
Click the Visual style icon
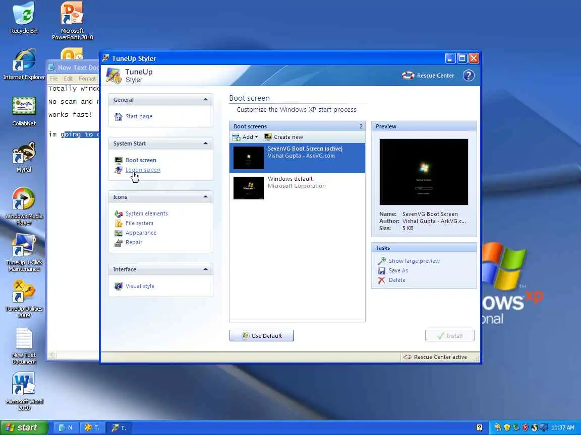point(119,286)
